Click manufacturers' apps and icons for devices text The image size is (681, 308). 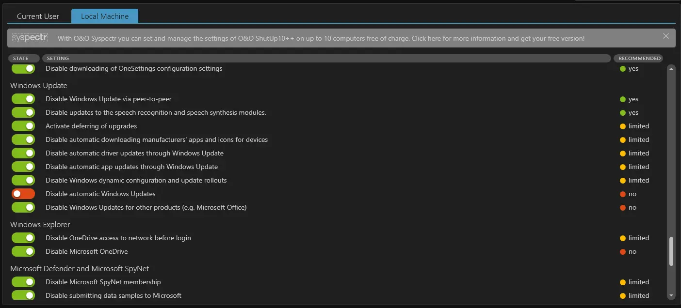157,139
